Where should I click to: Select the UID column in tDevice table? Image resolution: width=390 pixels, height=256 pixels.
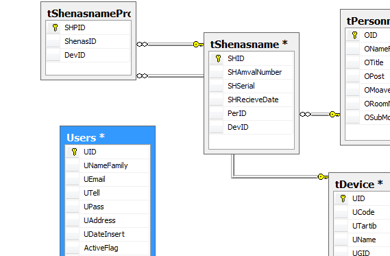pos(363,198)
